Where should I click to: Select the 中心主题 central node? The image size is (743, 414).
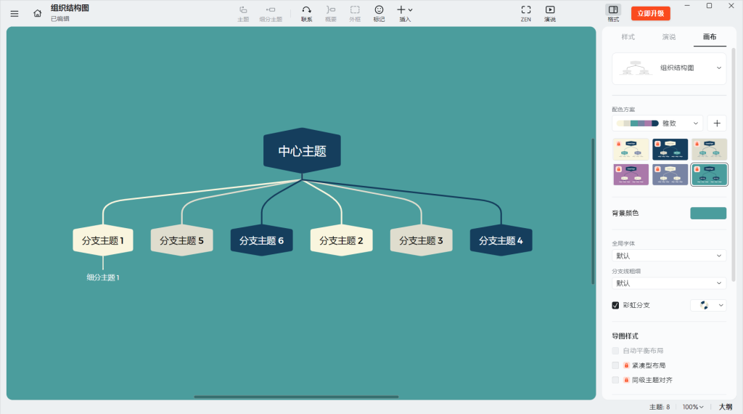[x=302, y=151]
